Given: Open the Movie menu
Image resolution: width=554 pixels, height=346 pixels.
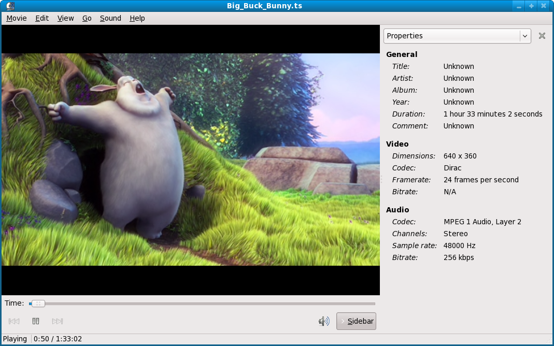Looking at the screenshot, I should coord(16,18).
